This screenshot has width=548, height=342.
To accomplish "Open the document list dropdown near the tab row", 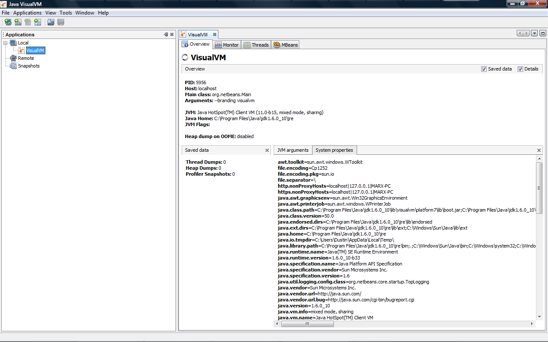I will (533, 32).
